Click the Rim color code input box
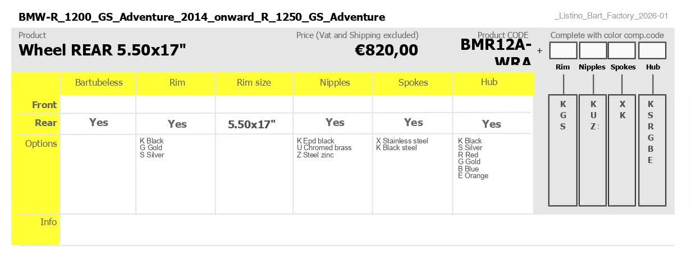 coord(563,50)
